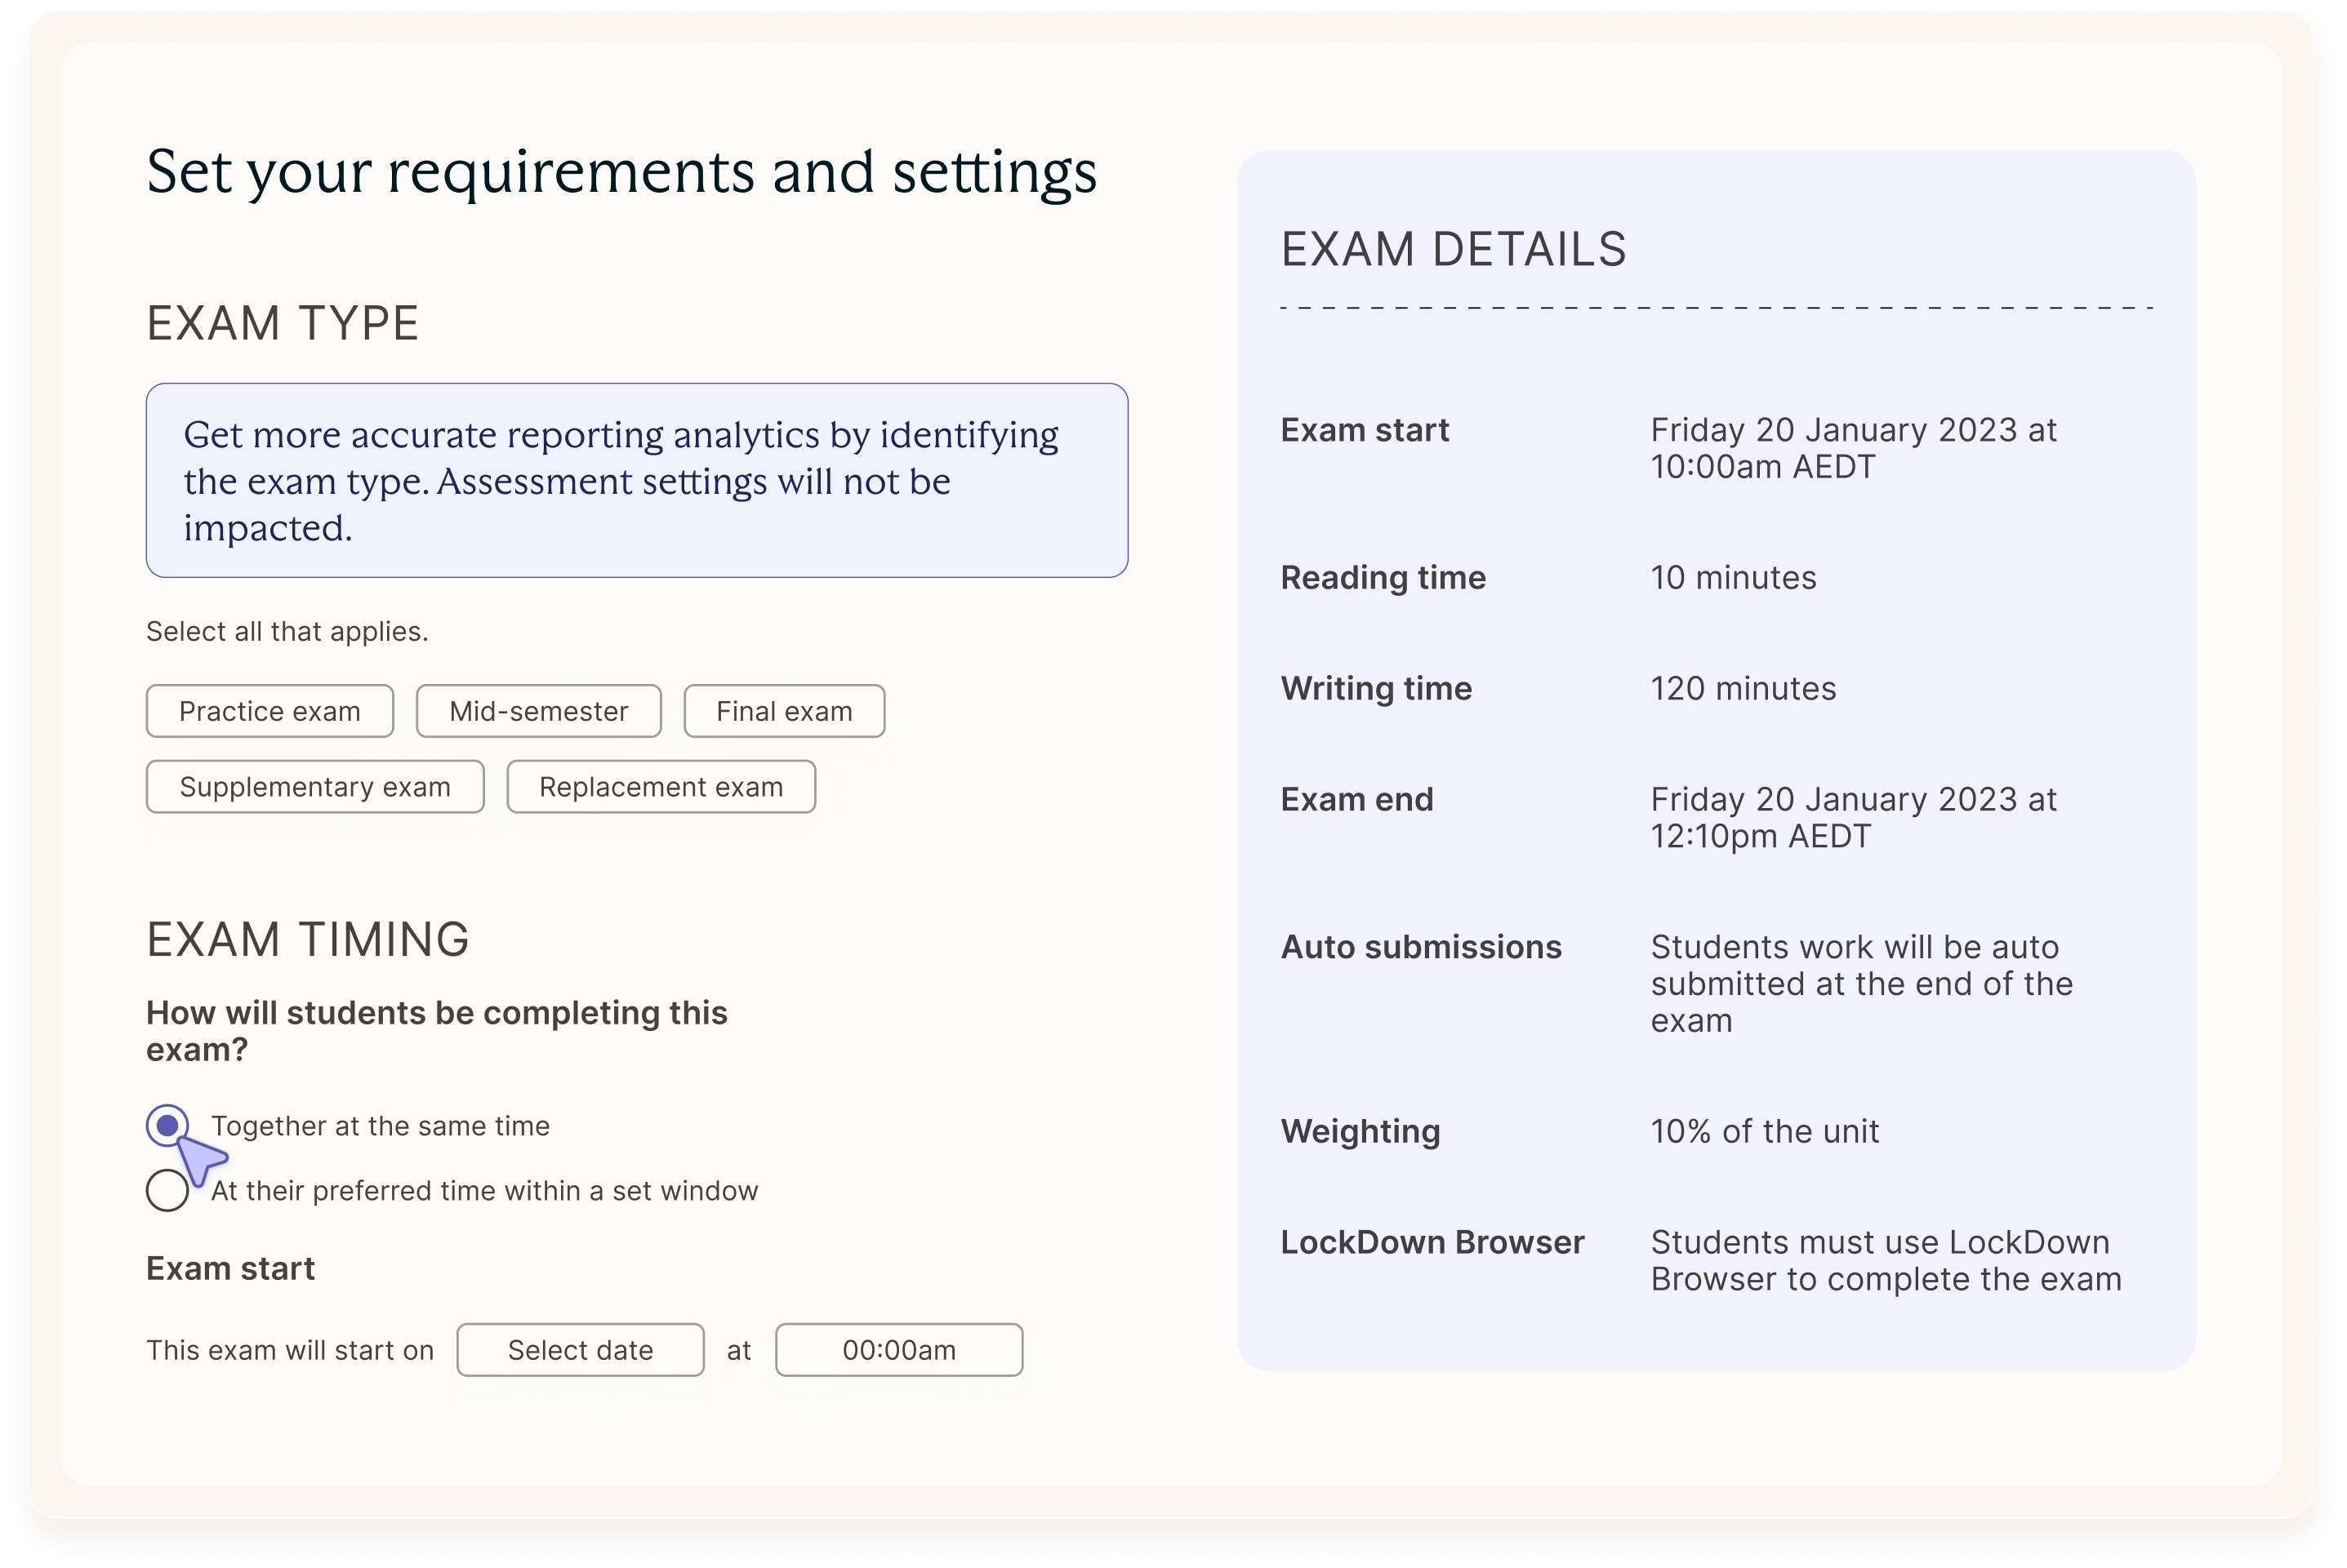Click the 10% of the unit weighting
The image size is (2347, 1568).
coord(1765,1132)
